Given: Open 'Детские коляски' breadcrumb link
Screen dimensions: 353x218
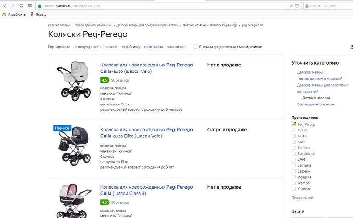Looking at the screenshot, I should [x=194, y=25].
